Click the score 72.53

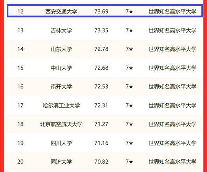(x=101, y=87)
